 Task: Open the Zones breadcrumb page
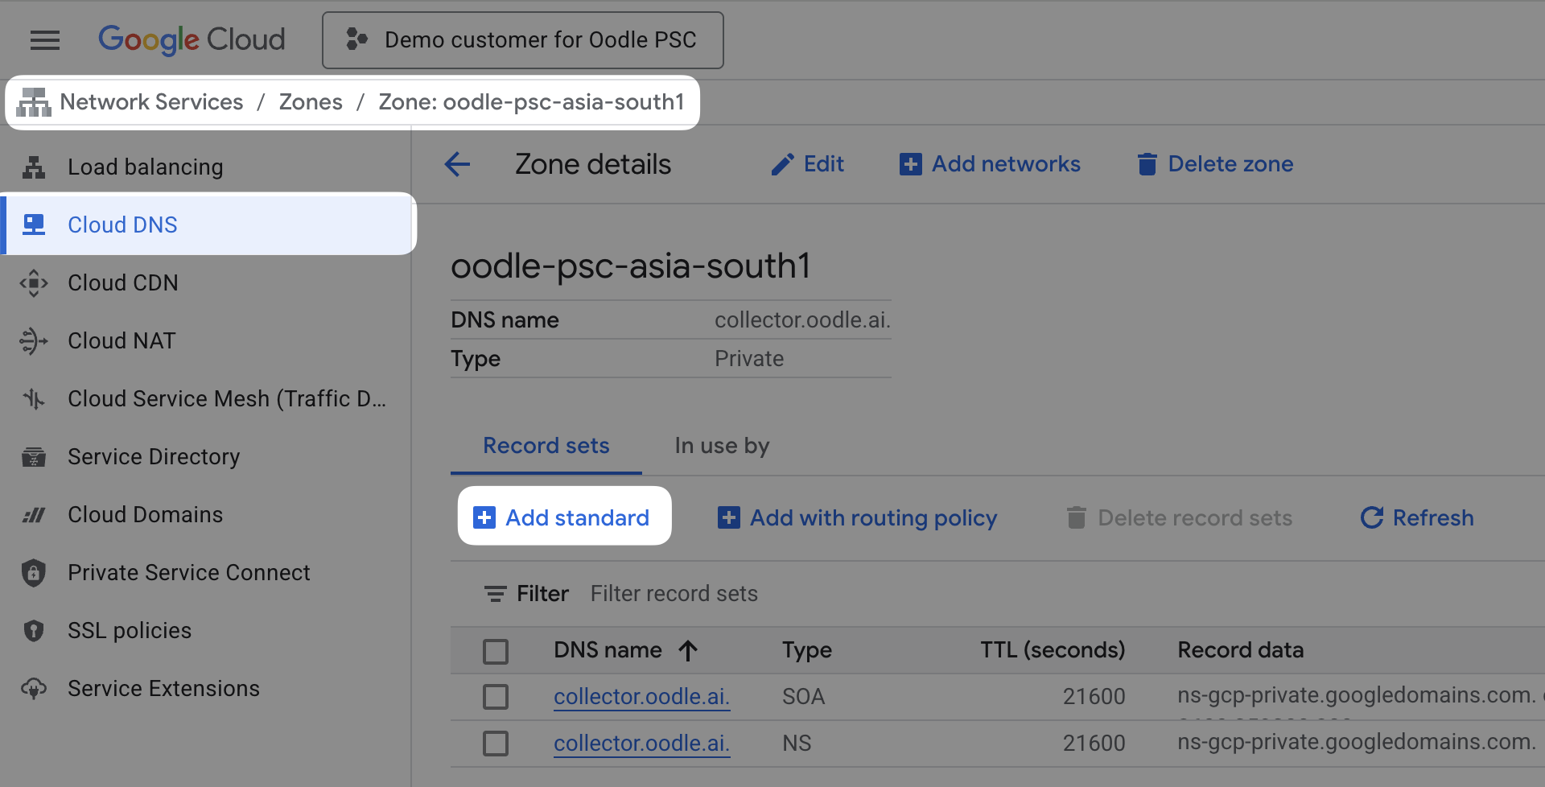click(x=311, y=101)
